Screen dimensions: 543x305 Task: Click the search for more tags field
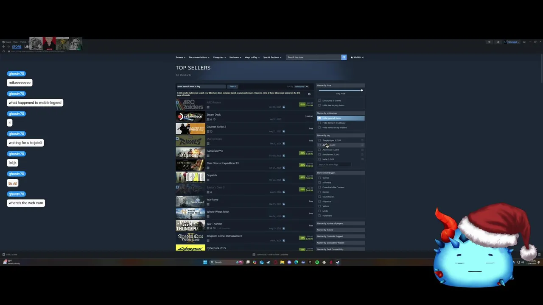[x=334, y=164]
